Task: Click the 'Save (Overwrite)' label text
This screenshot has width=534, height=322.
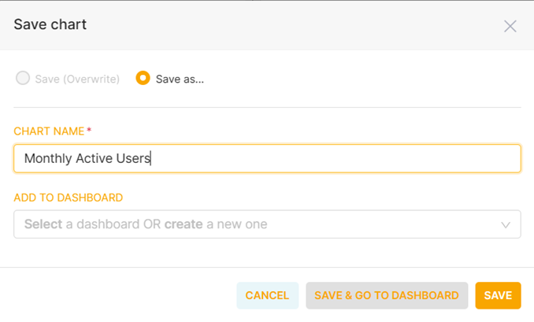Action: coord(77,79)
